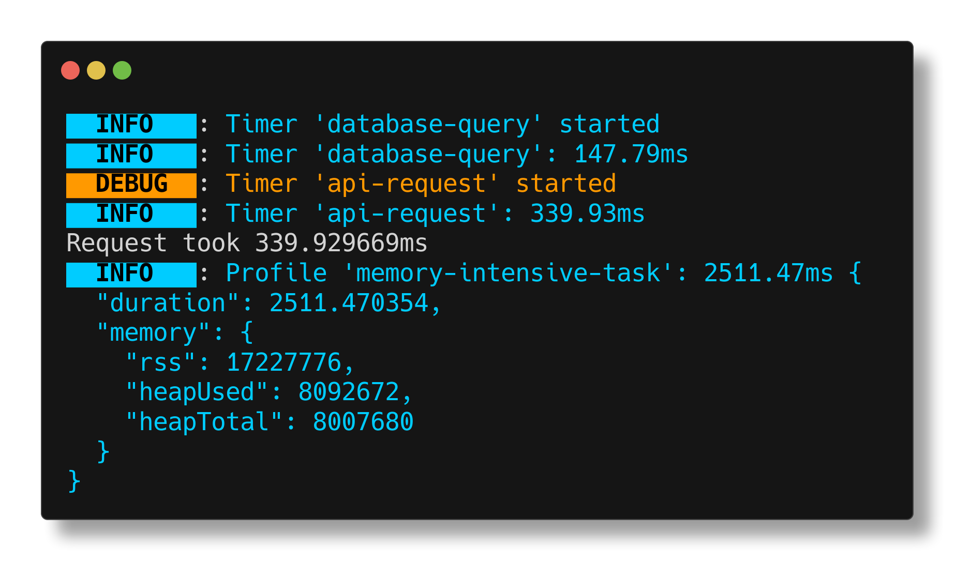The width and height of the screenshot is (971, 577).
Task: Click the INFO badge for api-request timing
Action: (x=130, y=214)
